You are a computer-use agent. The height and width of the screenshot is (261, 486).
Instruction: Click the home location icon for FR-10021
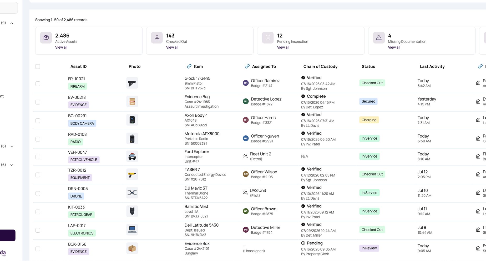[478, 83]
